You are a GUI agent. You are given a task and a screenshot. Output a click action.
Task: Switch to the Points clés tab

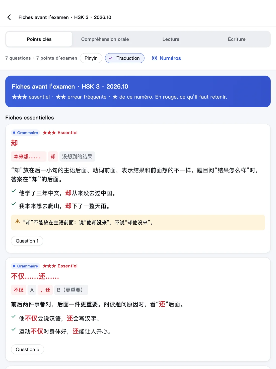click(39, 39)
